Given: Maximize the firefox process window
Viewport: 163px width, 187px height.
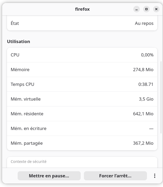Looking at the screenshot, I should pyautogui.click(x=146, y=9).
